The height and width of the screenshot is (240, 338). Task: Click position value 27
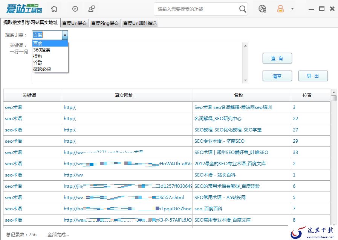click(295, 130)
